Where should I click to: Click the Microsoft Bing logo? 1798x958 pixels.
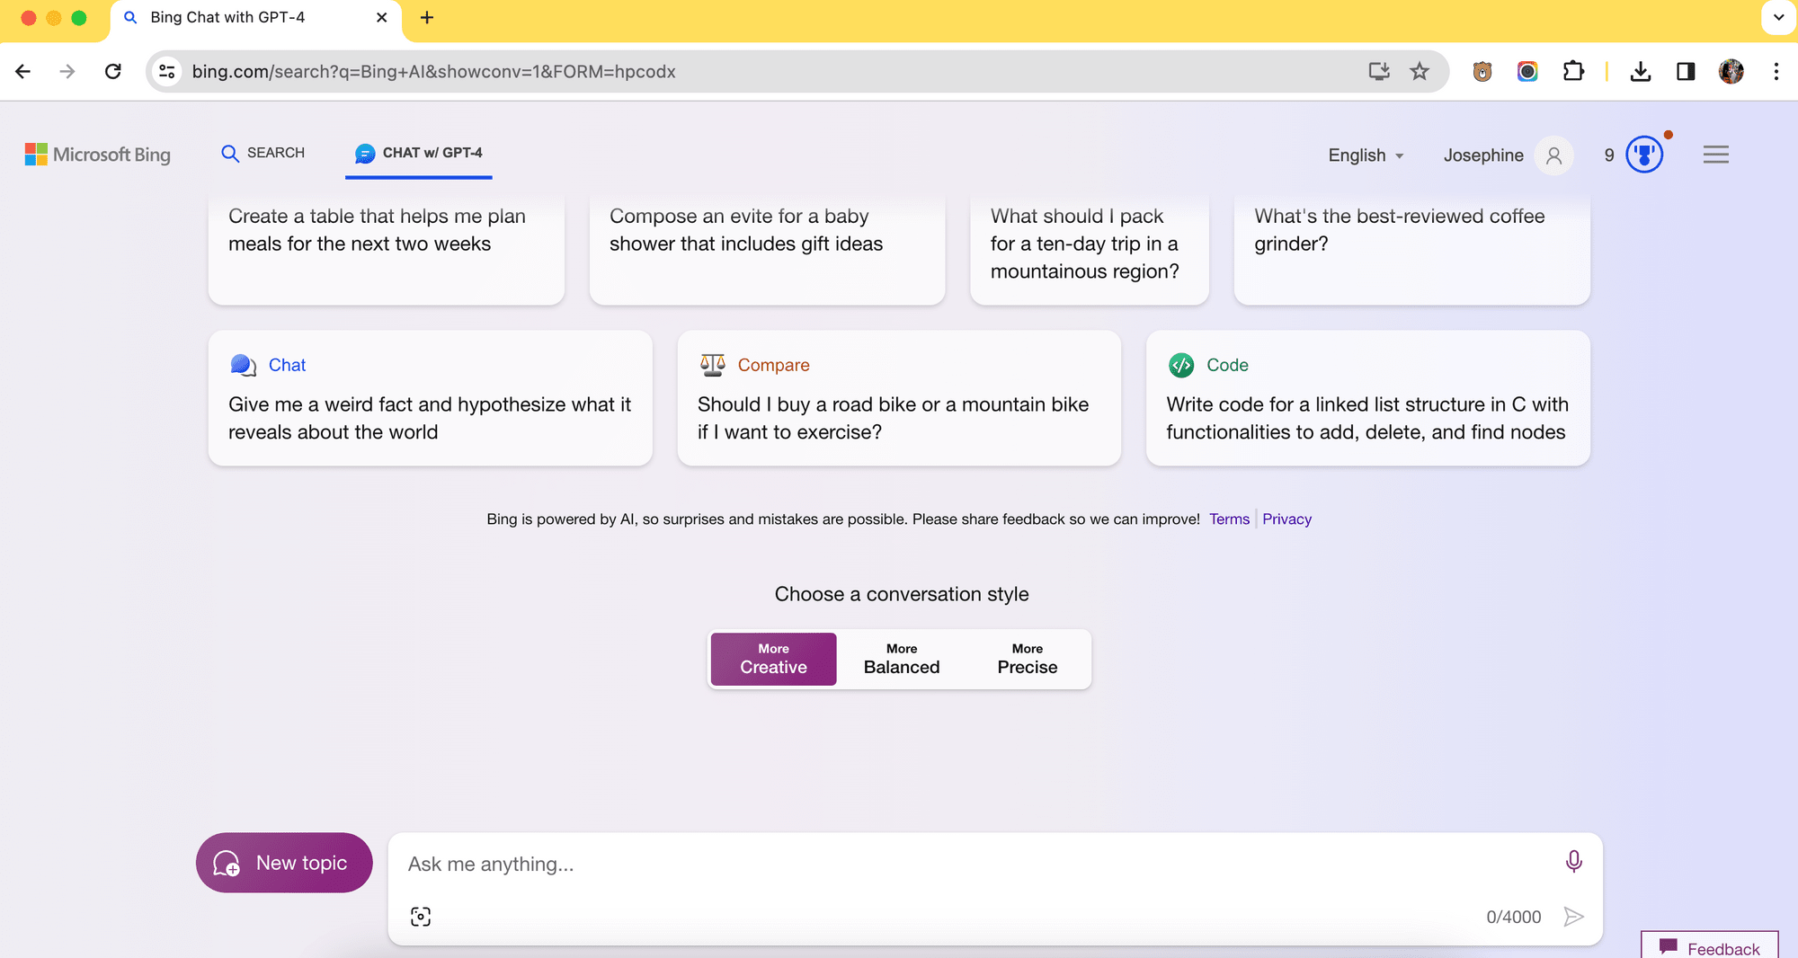pyautogui.click(x=98, y=155)
